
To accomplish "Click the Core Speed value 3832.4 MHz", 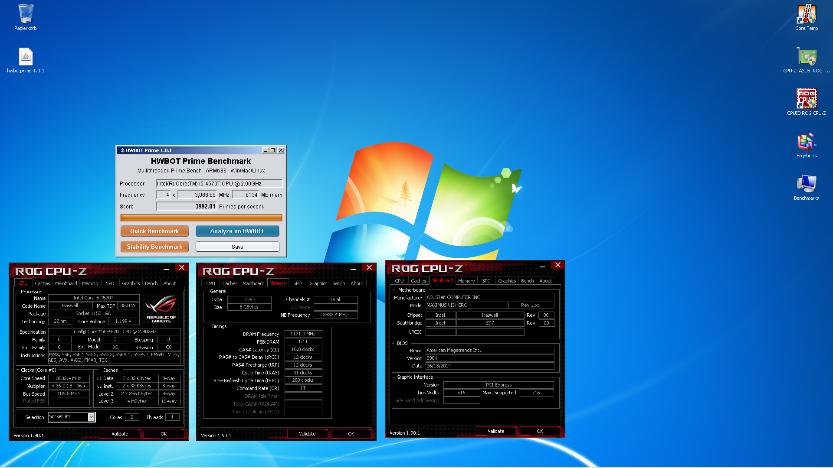I will pyautogui.click(x=69, y=378).
